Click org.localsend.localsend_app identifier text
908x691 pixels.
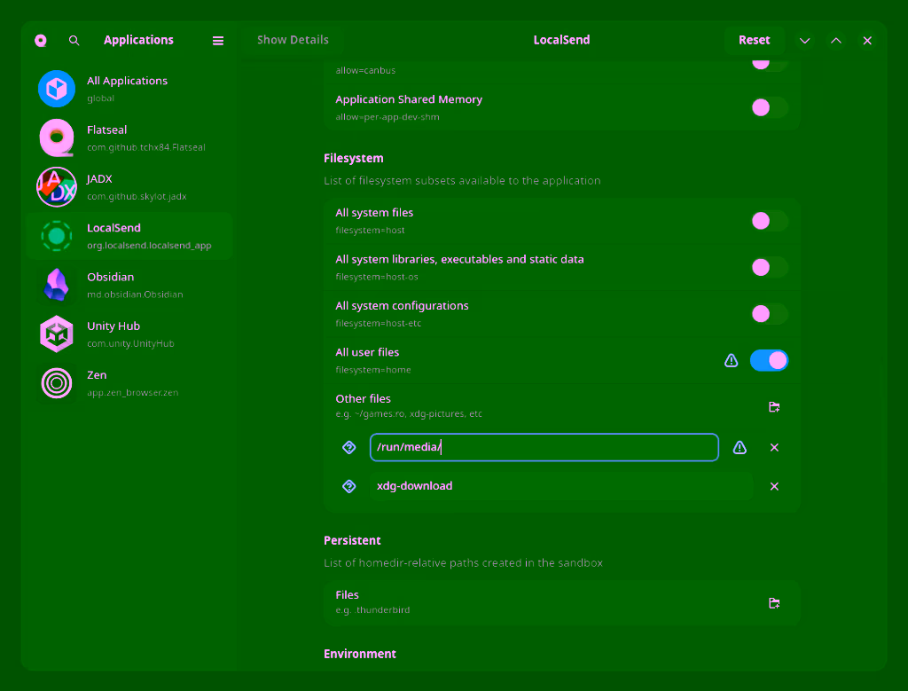coord(149,246)
